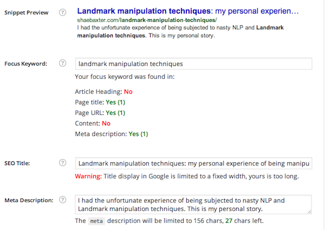Click the red Warning title length message
Image resolution: width=325 pixels, height=230 pixels.
click(187, 176)
